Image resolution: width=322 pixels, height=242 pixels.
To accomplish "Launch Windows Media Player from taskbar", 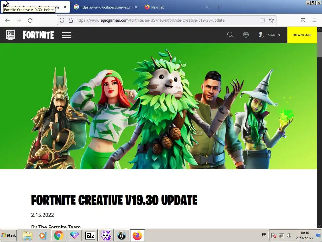I will point(43,235).
